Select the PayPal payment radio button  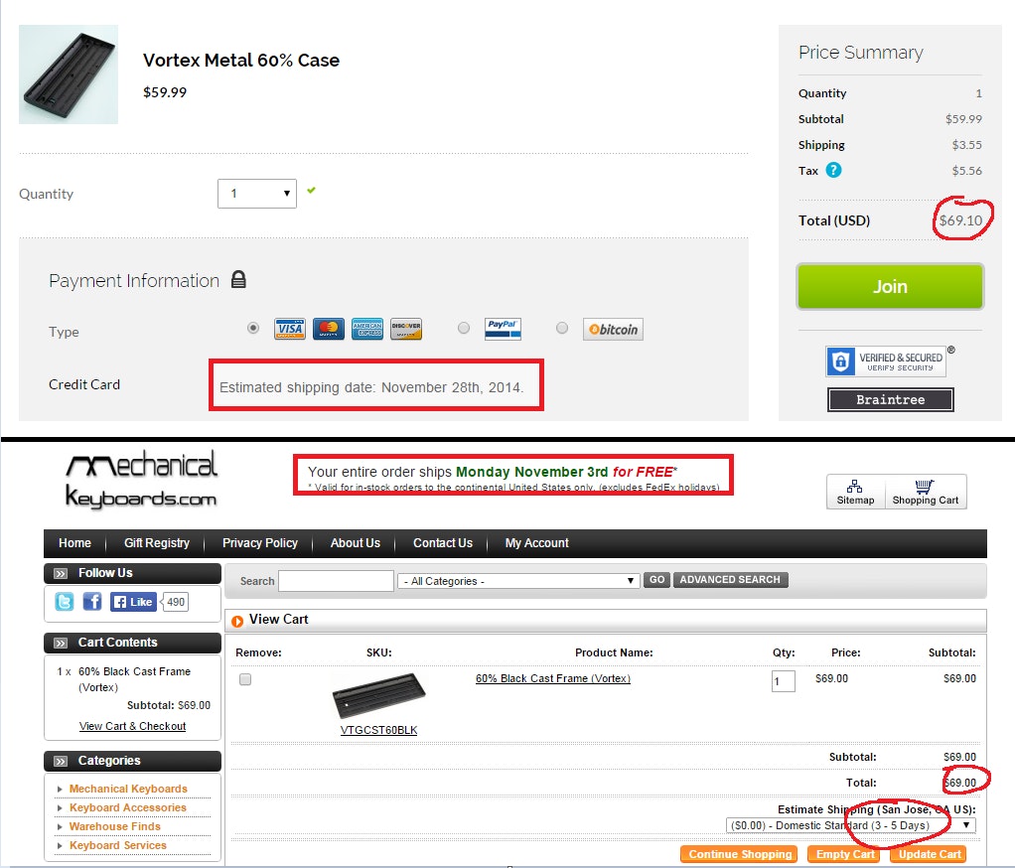[x=464, y=328]
